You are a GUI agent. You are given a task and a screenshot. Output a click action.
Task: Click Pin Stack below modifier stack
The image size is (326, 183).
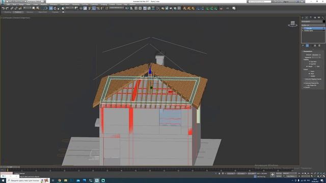303,46
